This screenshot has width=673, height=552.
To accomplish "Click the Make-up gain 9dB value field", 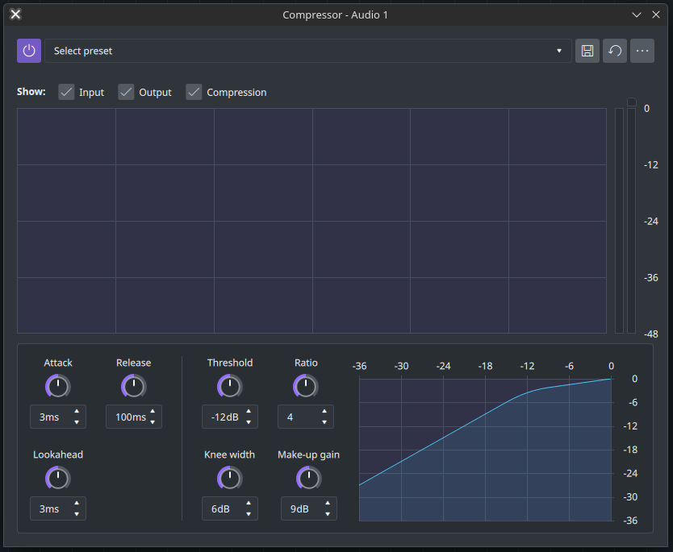I will coord(308,508).
